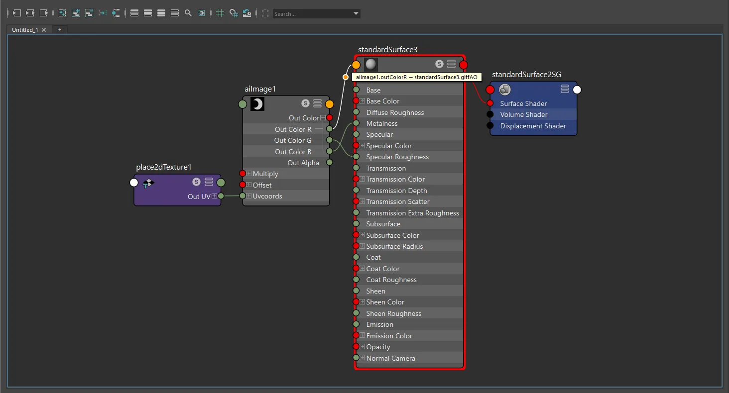This screenshot has height=393, width=729.
Task: Expand the Offset attribute on aiImage1
Action: [249, 185]
